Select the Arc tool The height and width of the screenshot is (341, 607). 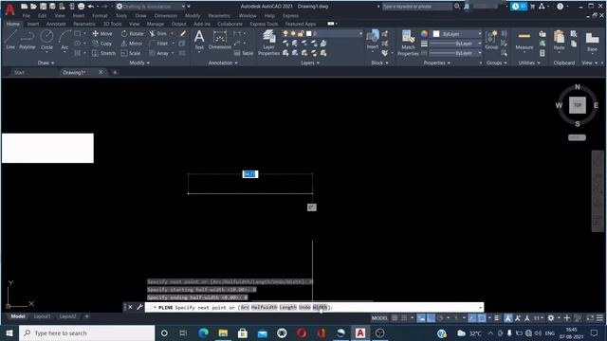pyautogui.click(x=64, y=40)
